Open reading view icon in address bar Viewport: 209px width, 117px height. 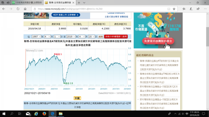pyautogui.click(x=169, y=9)
